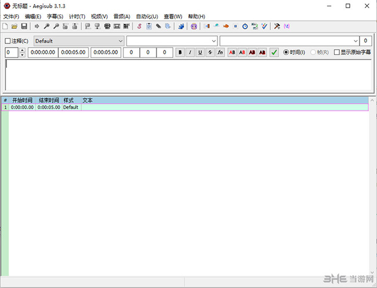
Task: Commit line with green checkmark button
Action: click(x=274, y=52)
